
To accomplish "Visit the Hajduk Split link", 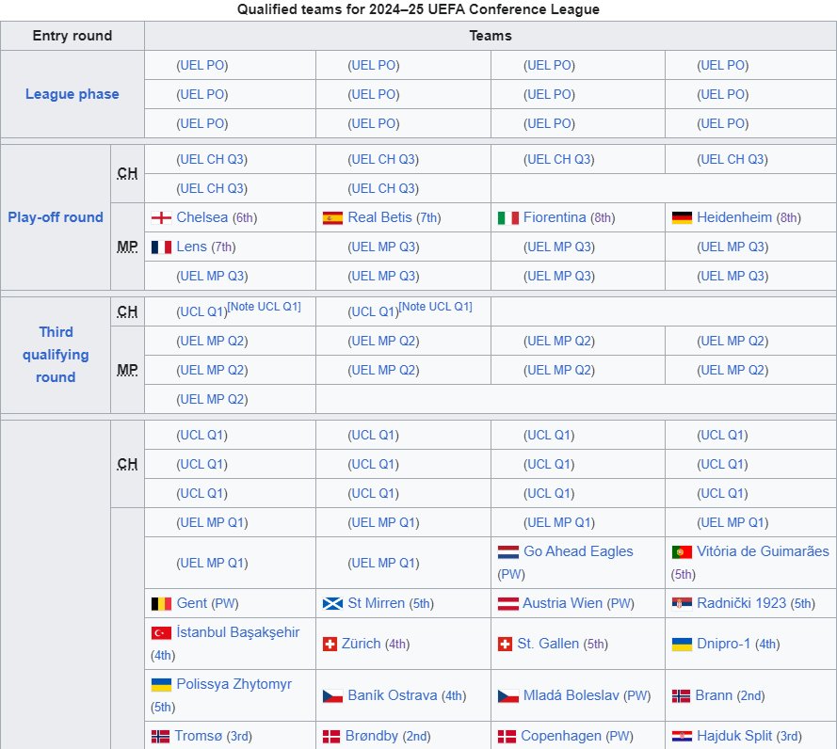I will click(x=734, y=736).
